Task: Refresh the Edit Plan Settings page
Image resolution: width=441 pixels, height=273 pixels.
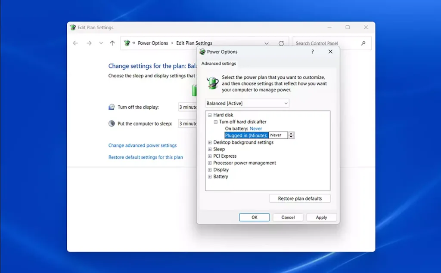Action: [x=281, y=43]
